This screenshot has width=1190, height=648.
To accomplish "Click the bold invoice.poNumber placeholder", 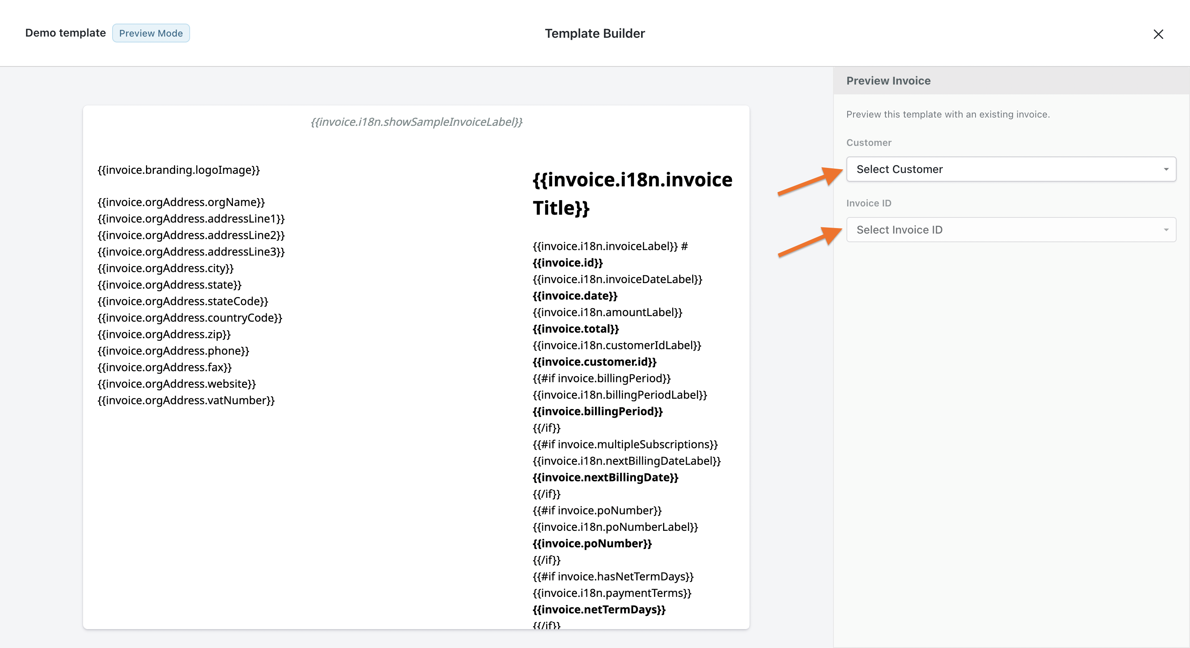I will [x=592, y=543].
